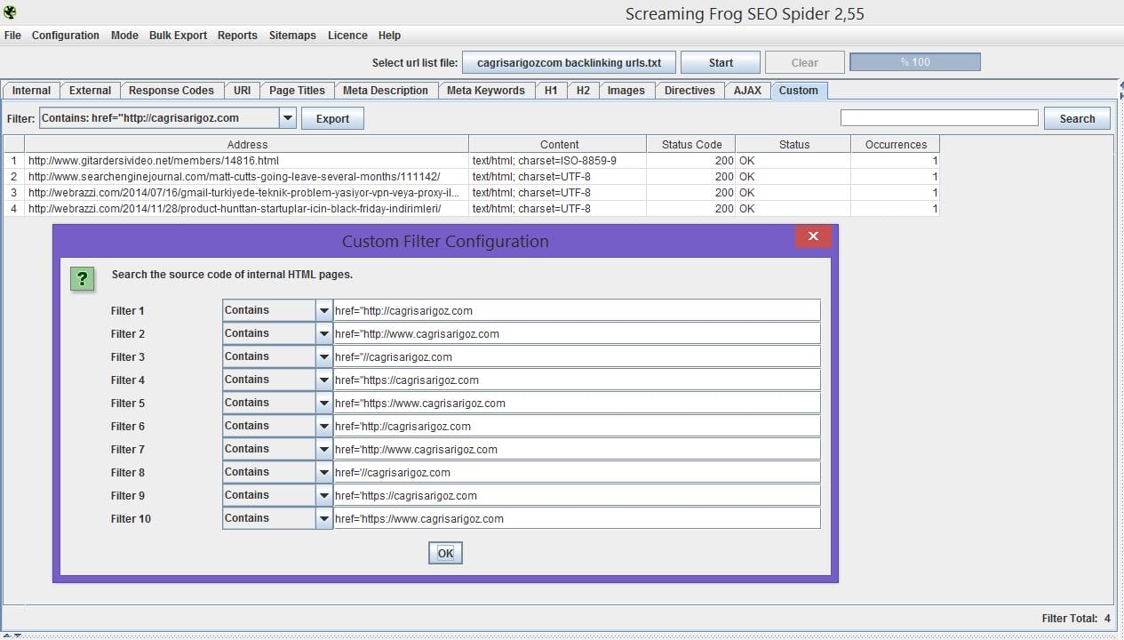Click the green question mark help icon
This screenshot has width=1124, height=640.
coord(82,279)
